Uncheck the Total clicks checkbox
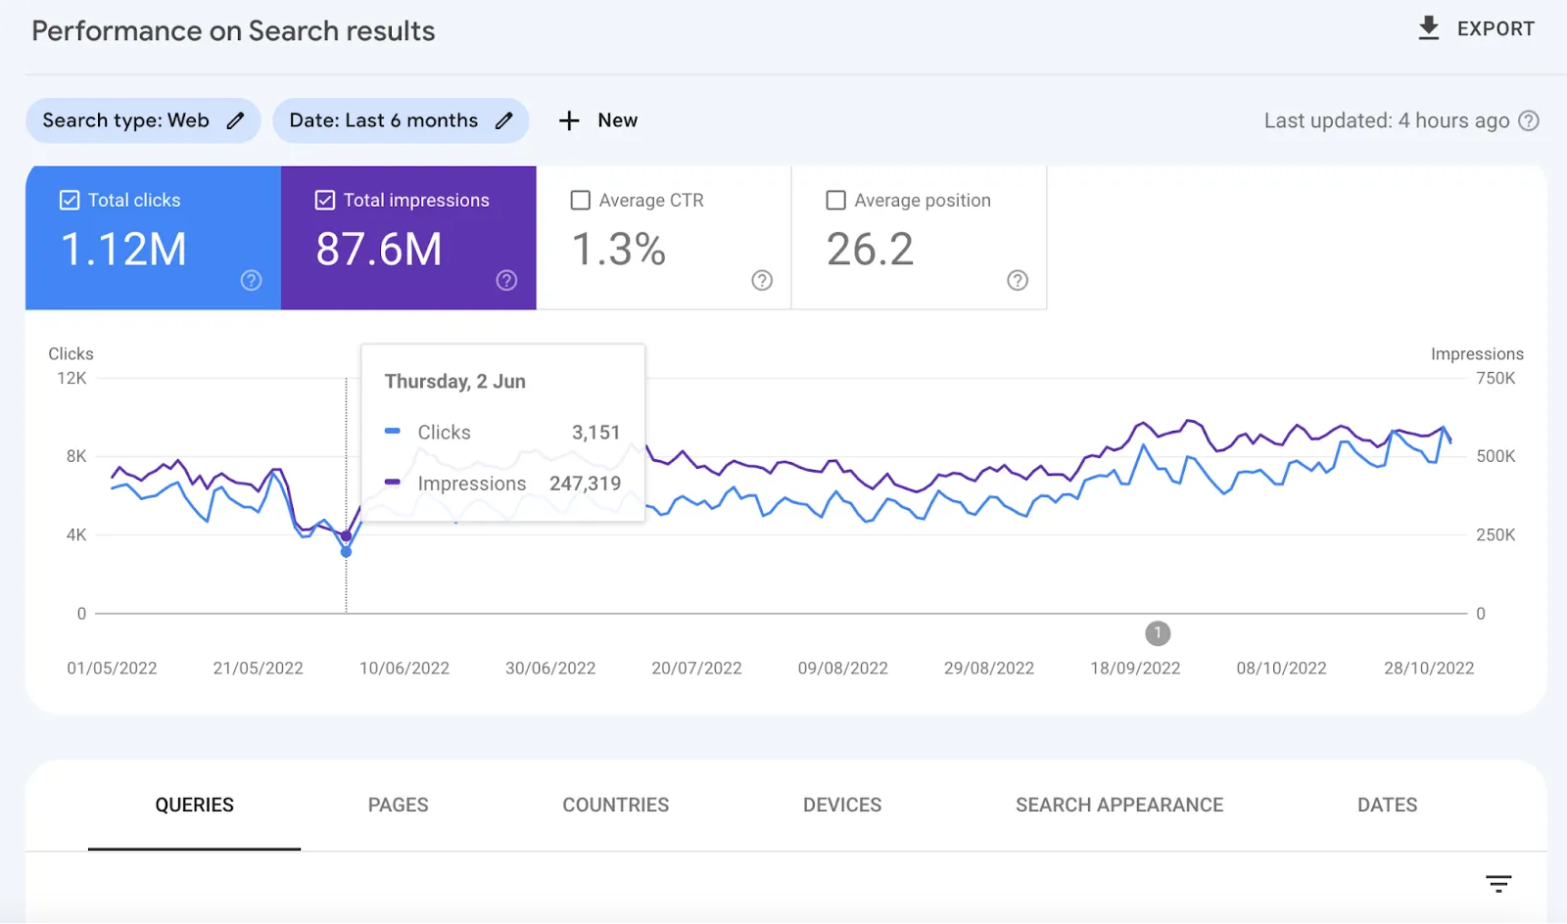1567x924 pixels. click(x=70, y=200)
